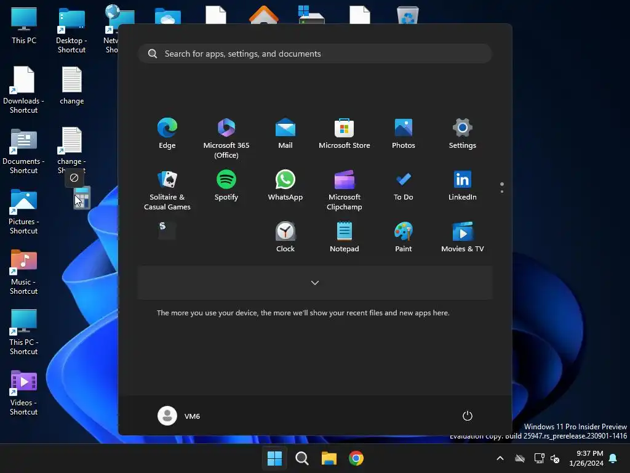Open Microsoft Clipchamp
The height and width of the screenshot is (473, 630).
345,190
